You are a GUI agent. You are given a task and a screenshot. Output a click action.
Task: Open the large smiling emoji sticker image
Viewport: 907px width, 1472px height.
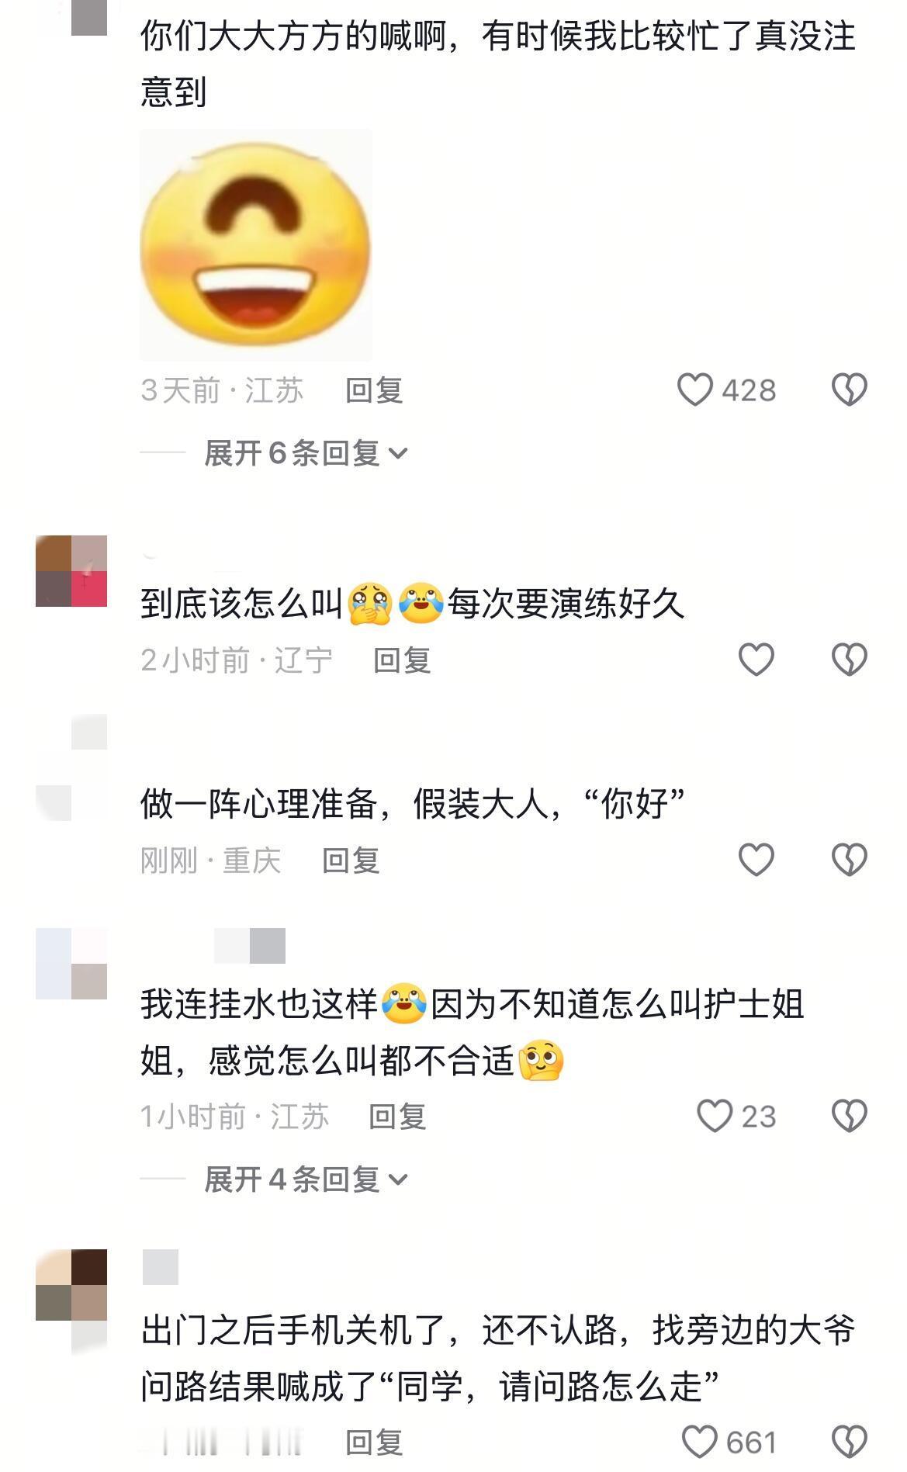coord(256,244)
